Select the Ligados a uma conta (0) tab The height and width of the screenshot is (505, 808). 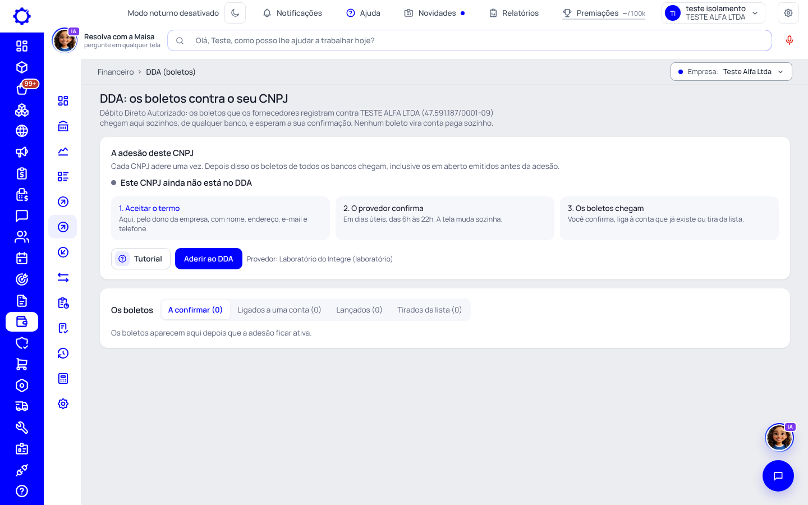click(279, 310)
